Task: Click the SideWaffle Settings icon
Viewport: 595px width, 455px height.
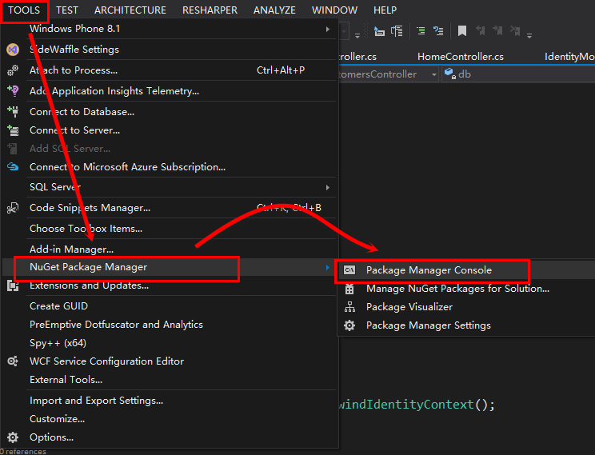Action: 13,50
